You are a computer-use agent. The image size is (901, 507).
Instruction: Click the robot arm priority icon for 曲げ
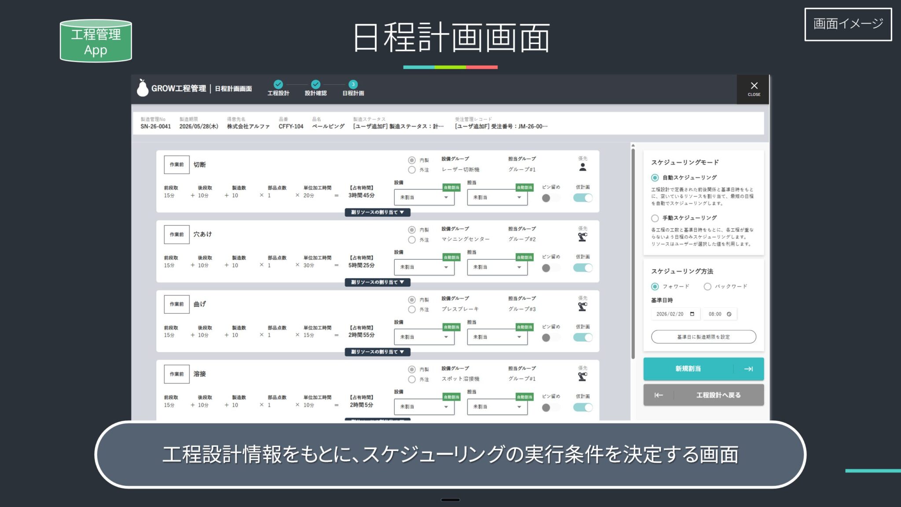pyautogui.click(x=582, y=307)
